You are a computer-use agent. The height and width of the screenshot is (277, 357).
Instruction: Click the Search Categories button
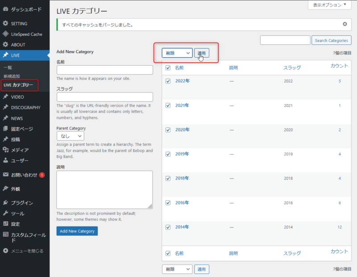point(331,41)
